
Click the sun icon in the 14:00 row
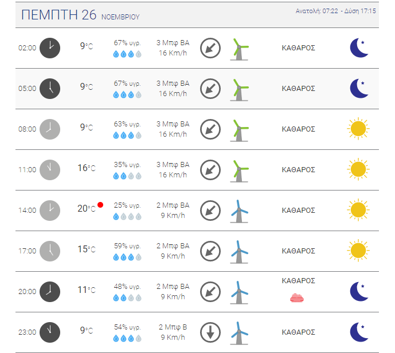(x=358, y=210)
